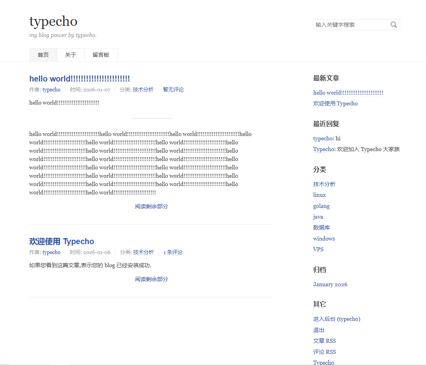Open 1 条评论 on 欢迎使用 Typecho

[173, 252]
